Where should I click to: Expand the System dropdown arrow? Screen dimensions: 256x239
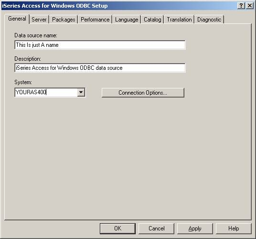coord(81,92)
